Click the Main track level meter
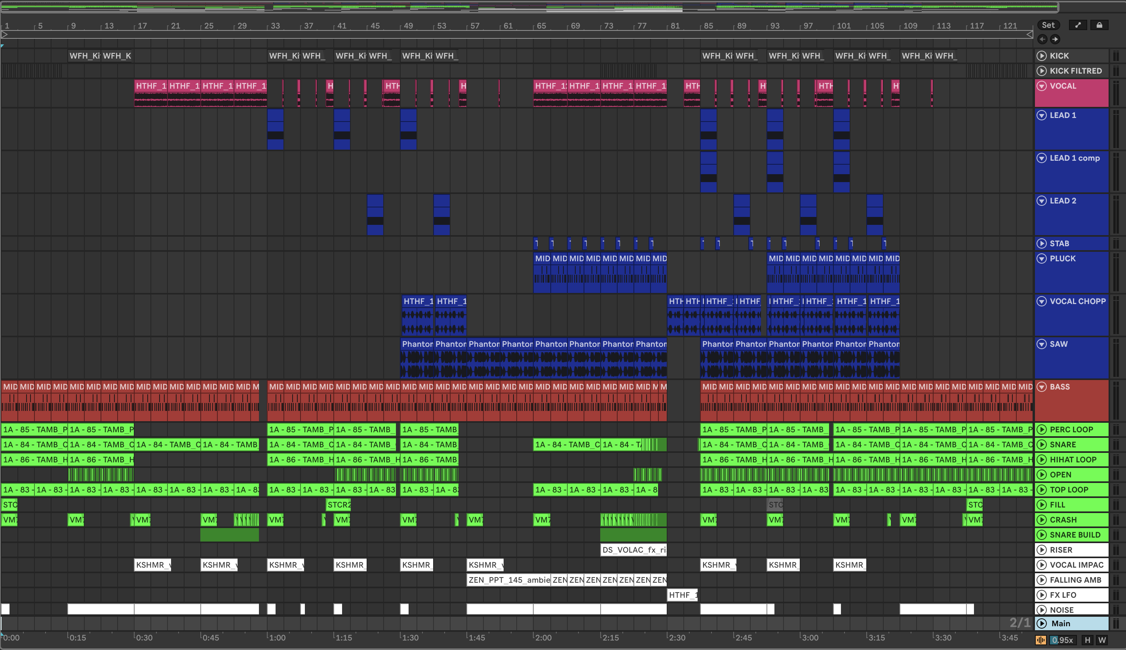Image resolution: width=1126 pixels, height=650 pixels. click(x=1116, y=623)
